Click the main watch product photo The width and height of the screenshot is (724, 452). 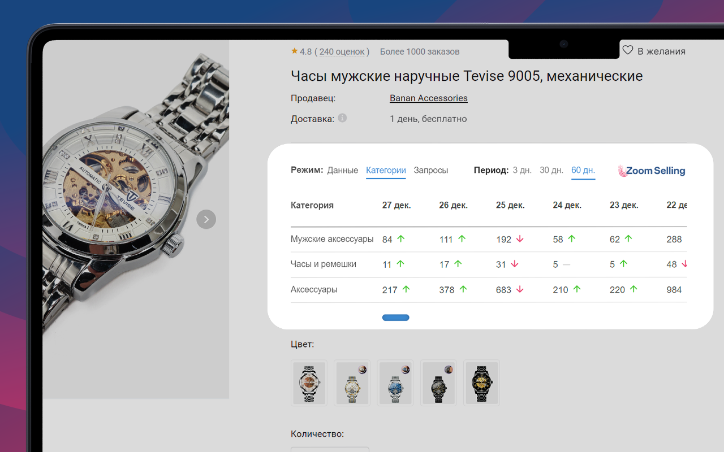point(136,219)
